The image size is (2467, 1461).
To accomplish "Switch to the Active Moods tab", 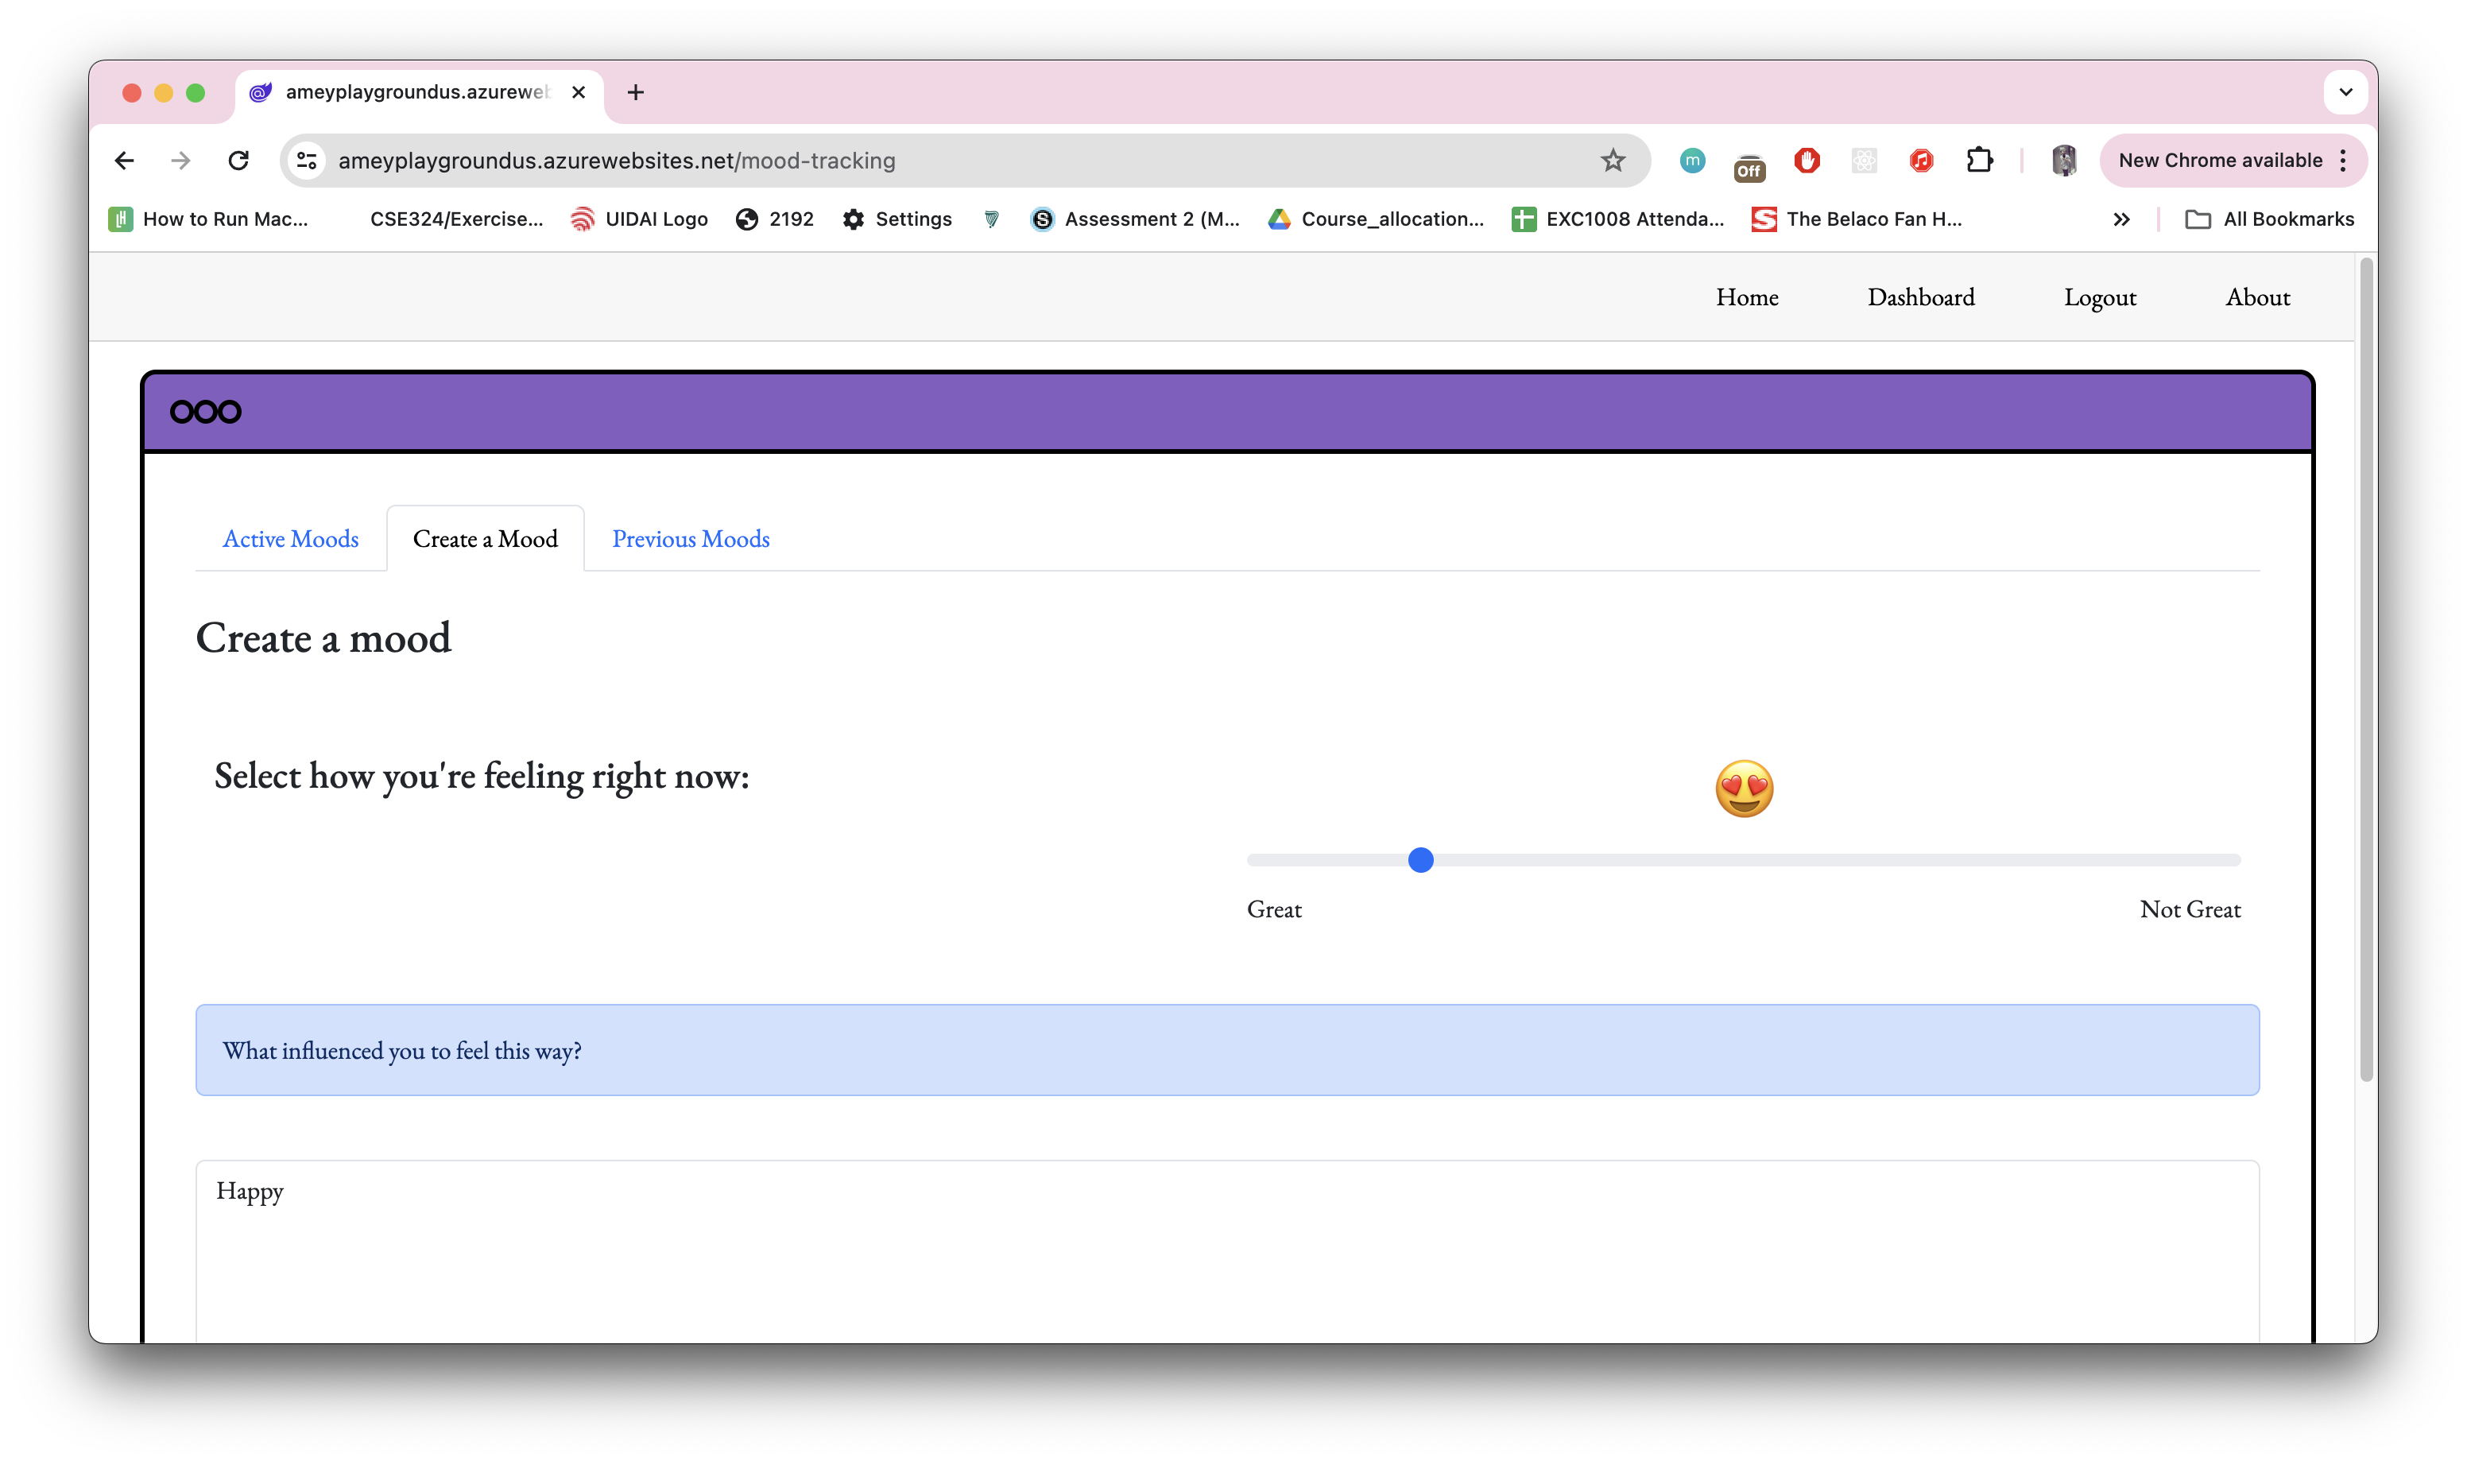I will click(x=290, y=538).
